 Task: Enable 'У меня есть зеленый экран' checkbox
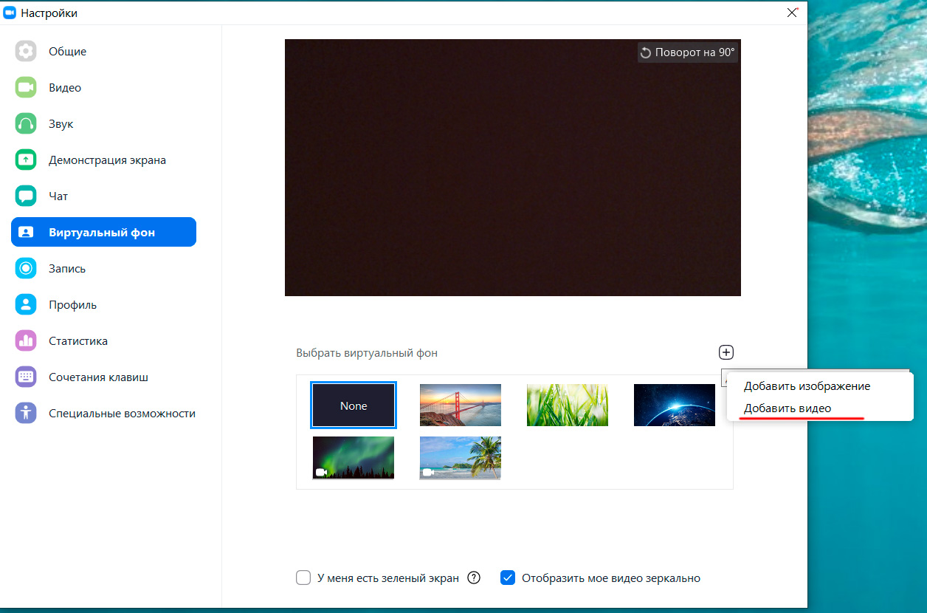303,578
